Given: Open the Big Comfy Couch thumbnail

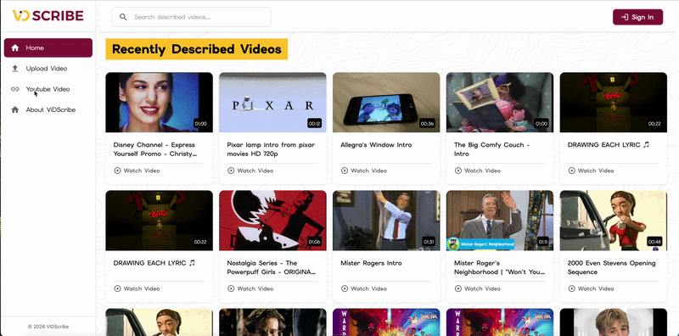Looking at the screenshot, I should pyautogui.click(x=500, y=102).
